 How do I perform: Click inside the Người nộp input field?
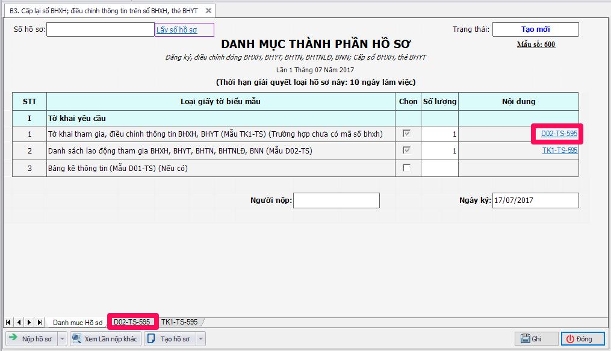coord(335,200)
